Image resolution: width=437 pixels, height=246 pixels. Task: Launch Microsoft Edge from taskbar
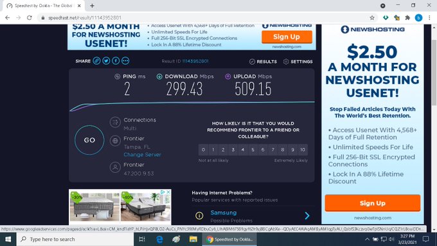tap(159, 239)
